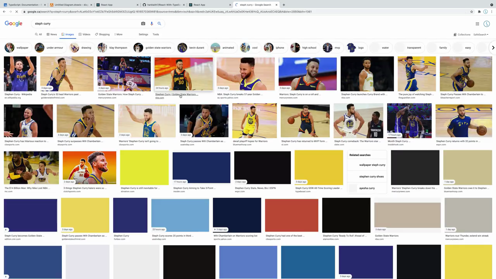This screenshot has height=279, width=496.
Task: Open The $14 Billion Man inc.com thumbnail
Action: (31, 167)
